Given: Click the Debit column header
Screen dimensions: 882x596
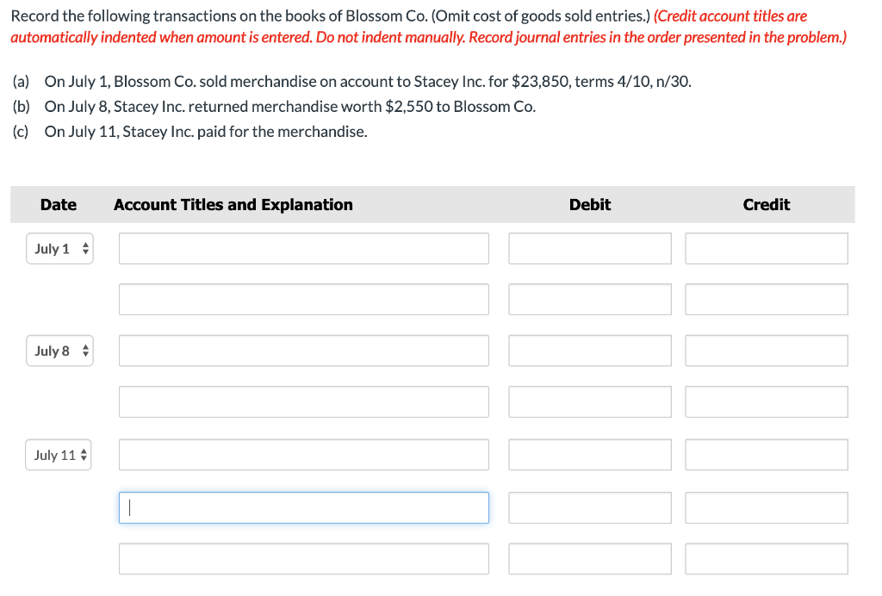Looking at the screenshot, I should (589, 204).
